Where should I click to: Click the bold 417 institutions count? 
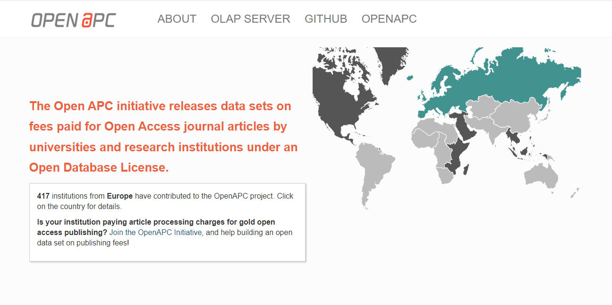point(43,196)
